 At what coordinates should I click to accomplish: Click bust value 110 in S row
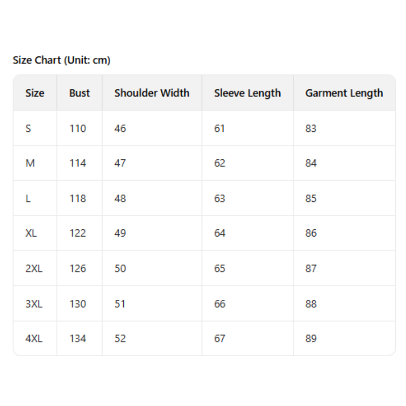(x=78, y=128)
